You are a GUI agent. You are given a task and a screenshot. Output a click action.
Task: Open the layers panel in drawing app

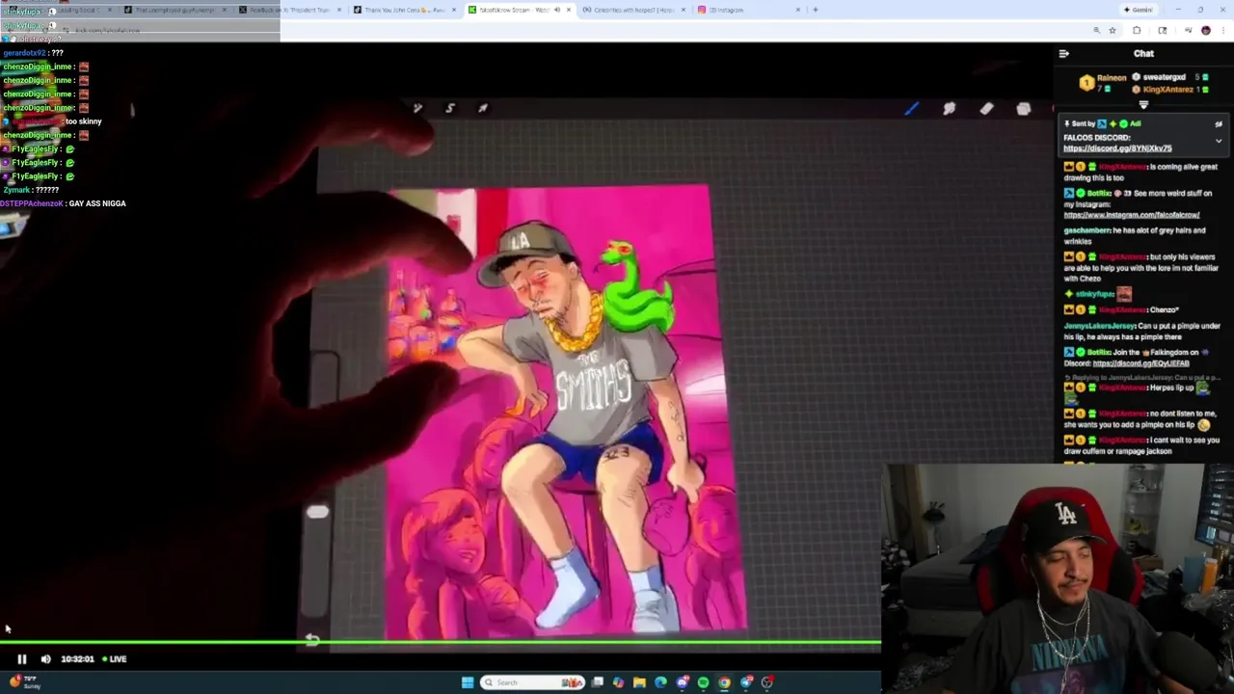(1024, 109)
